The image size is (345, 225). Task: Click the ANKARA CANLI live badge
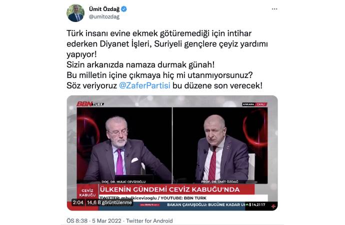coord(254,104)
